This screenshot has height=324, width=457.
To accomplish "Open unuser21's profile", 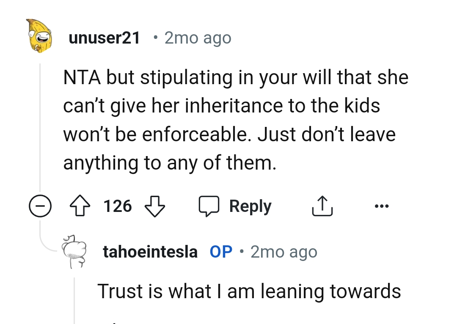I will point(104,37).
